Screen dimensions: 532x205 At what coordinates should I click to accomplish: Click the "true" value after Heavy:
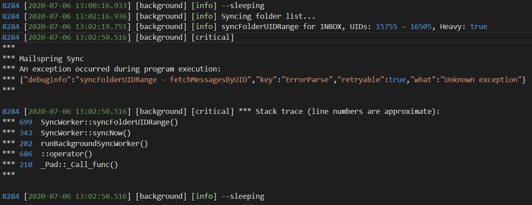coord(479,26)
